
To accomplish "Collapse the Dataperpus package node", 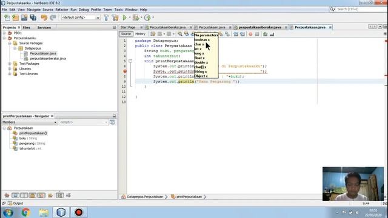I will pos(15,48).
